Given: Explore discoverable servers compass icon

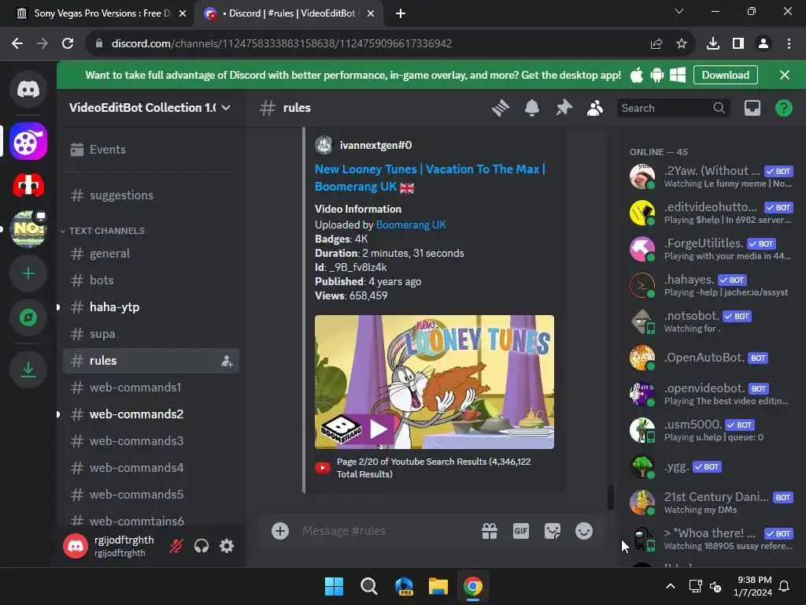Looking at the screenshot, I should point(28,317).
